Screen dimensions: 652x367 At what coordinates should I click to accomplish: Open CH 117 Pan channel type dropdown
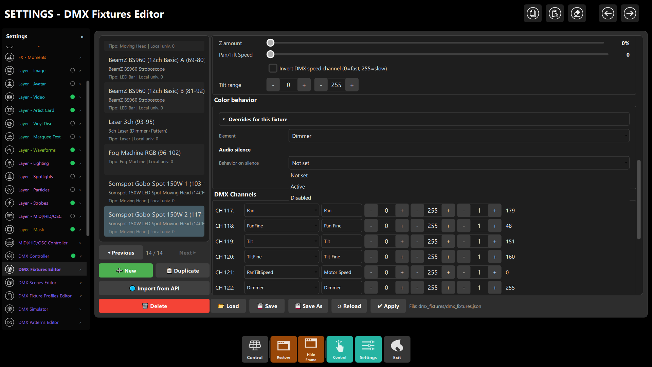click(282, 210)
